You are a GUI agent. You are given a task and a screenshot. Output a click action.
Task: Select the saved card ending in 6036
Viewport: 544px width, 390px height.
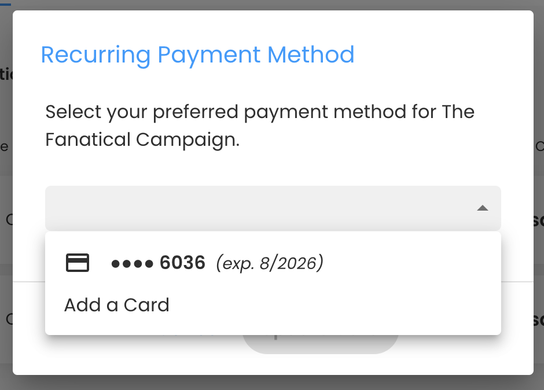point(273,263)
